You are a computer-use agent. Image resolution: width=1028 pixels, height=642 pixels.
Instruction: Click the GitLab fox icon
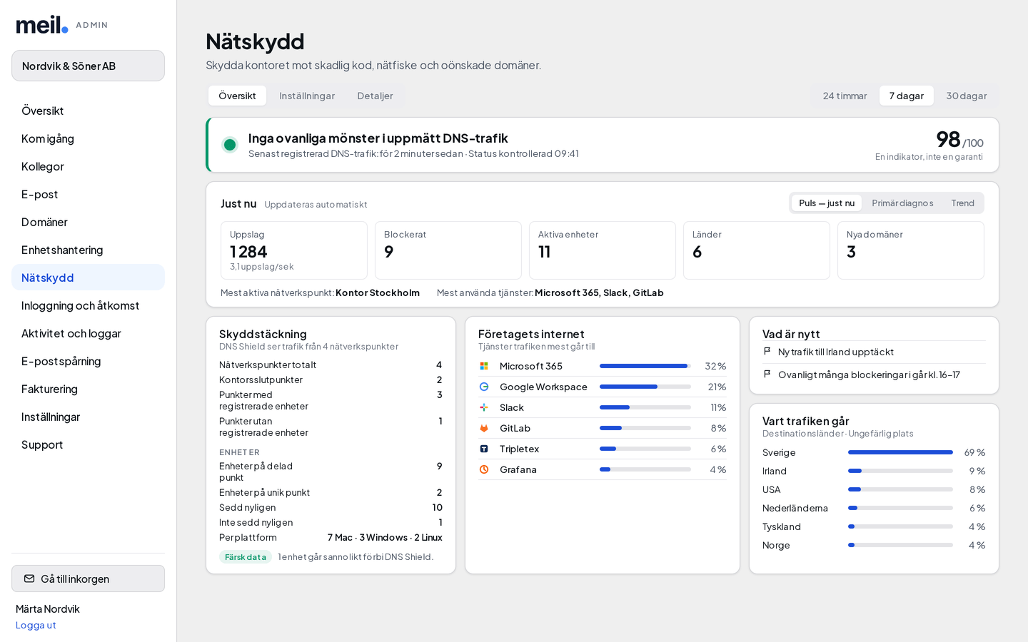[484, 428]
